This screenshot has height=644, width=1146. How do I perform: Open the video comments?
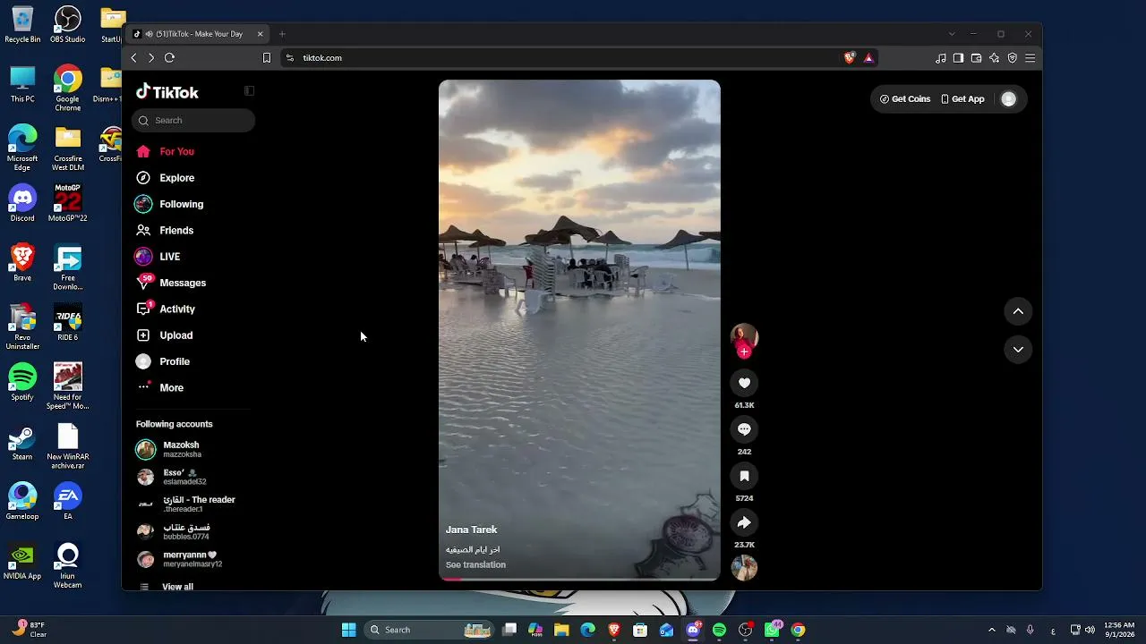[x=744, y=429]
